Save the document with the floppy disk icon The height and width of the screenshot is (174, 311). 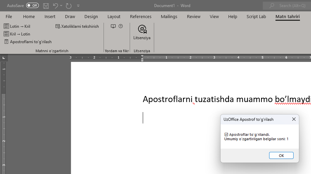point(46,6)
